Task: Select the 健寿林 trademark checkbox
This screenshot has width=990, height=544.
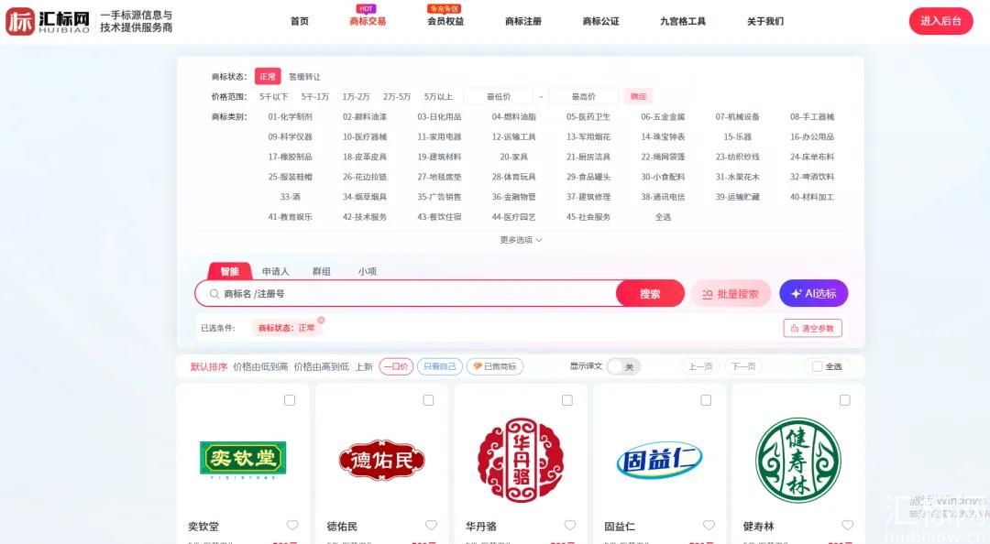Action: tap(845, 400)
